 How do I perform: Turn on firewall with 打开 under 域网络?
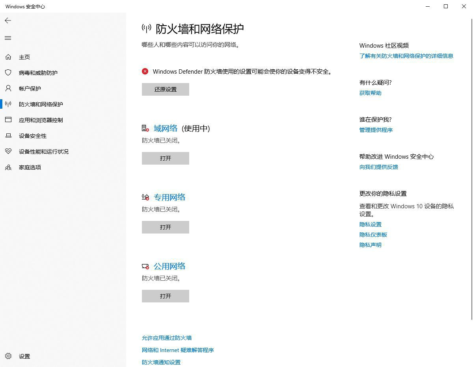(166, 158)
